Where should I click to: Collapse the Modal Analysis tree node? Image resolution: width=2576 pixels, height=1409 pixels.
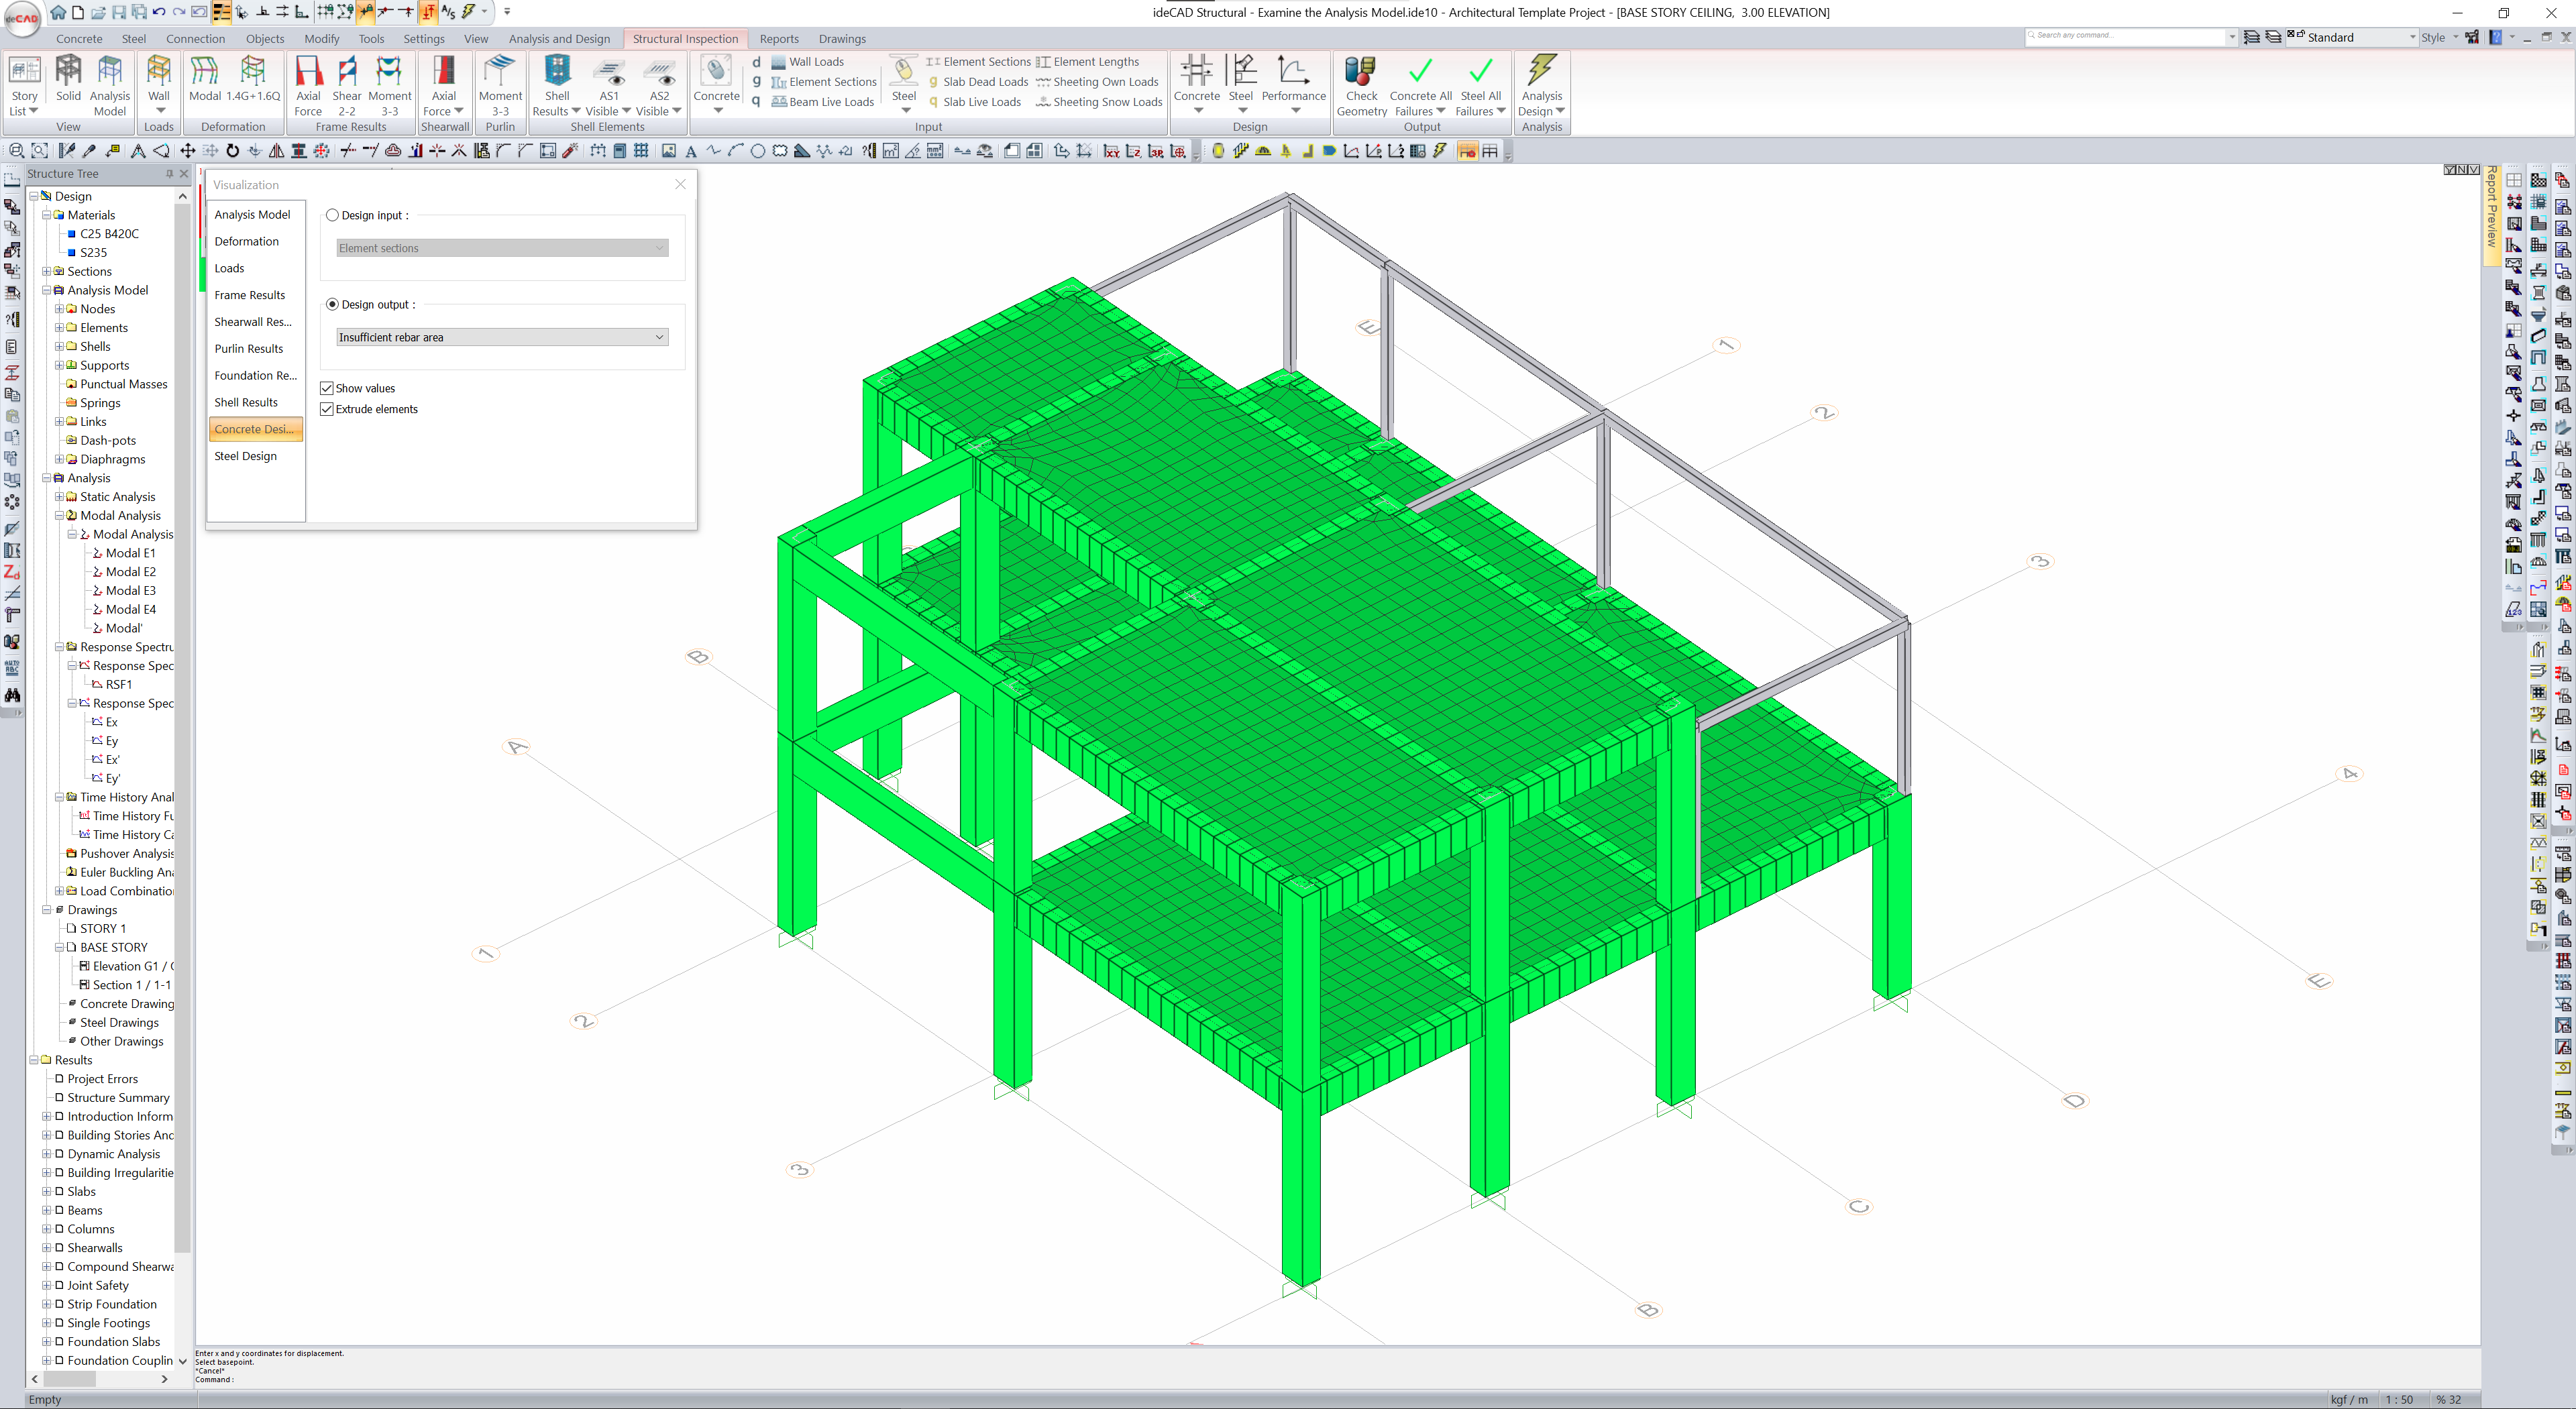click(x=59, y=516)
